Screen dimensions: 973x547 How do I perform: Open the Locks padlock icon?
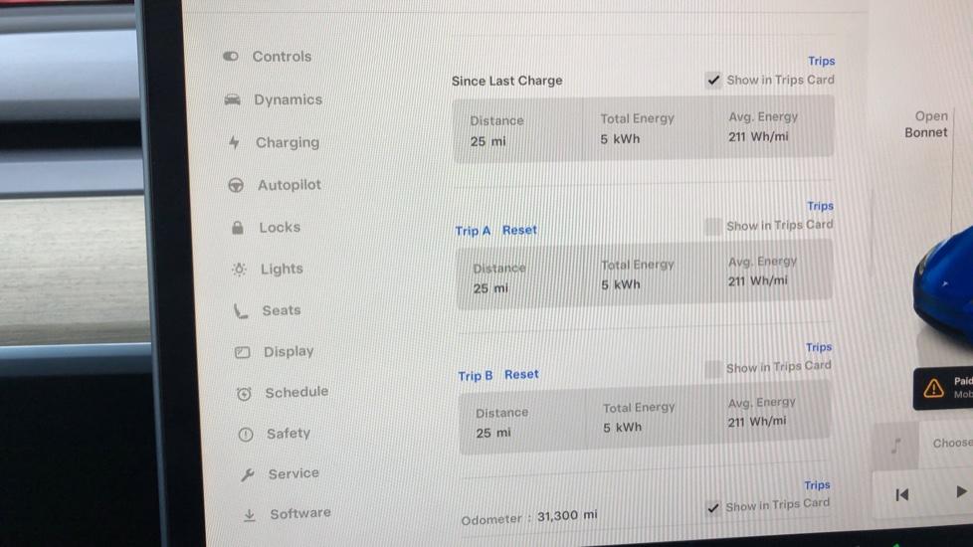coord(238,228)
